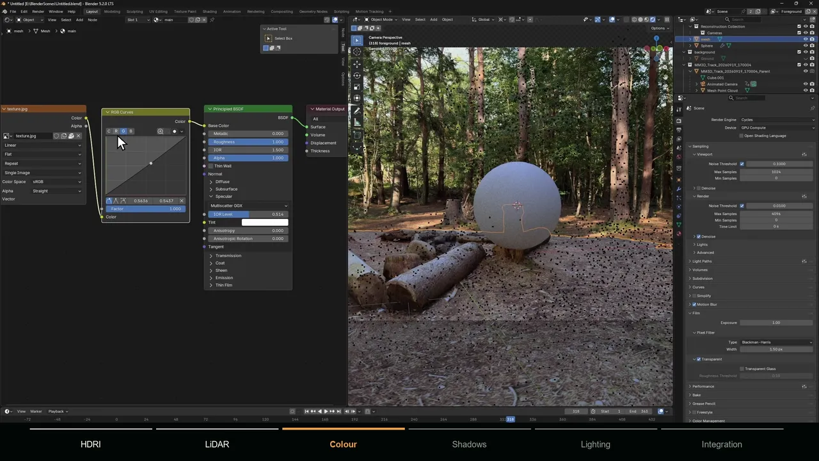Disable Motion Blur checkbox
The height and width of the screenshot is (461, 819).
point(694,304)
